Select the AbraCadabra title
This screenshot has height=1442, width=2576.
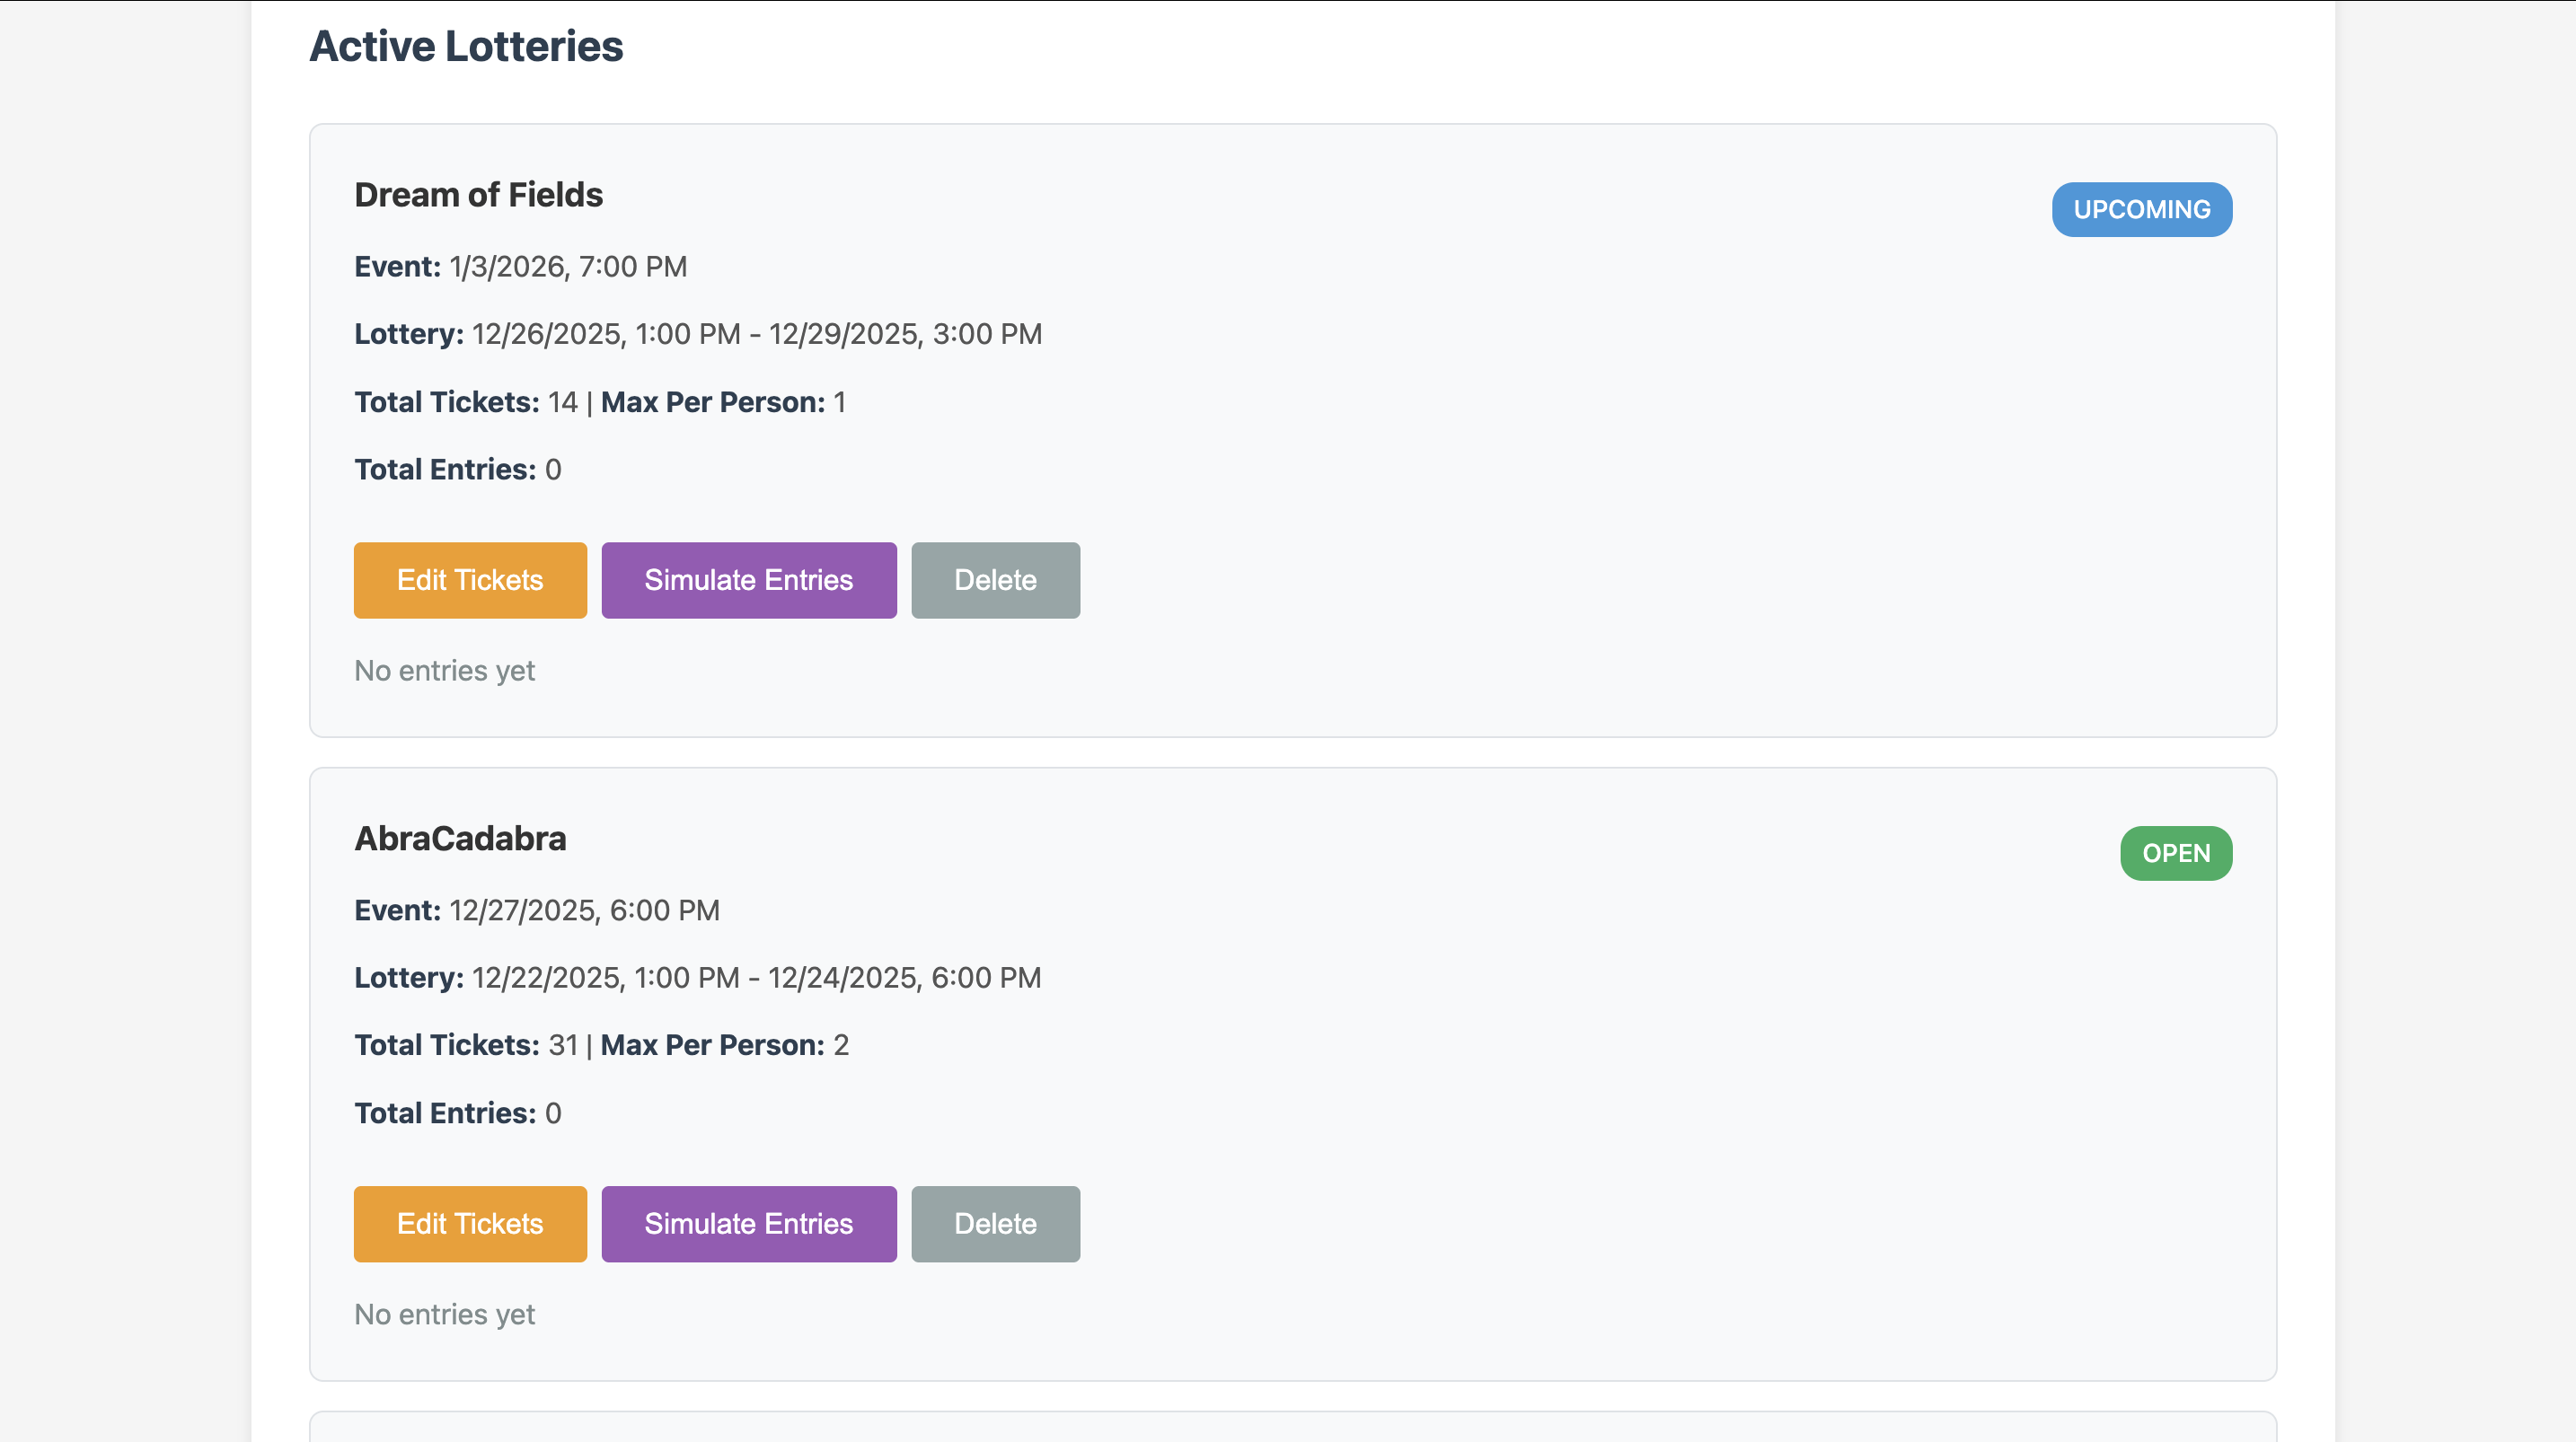pyautogui.click(x=460, y=838)
